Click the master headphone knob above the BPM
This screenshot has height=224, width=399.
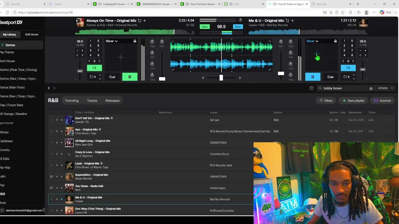pos(240,20)
